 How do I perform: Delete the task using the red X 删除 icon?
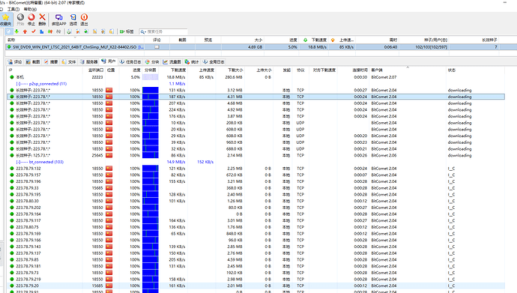point(42,19)
